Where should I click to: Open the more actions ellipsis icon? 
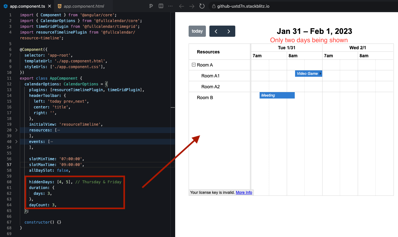tap(170, 6)
